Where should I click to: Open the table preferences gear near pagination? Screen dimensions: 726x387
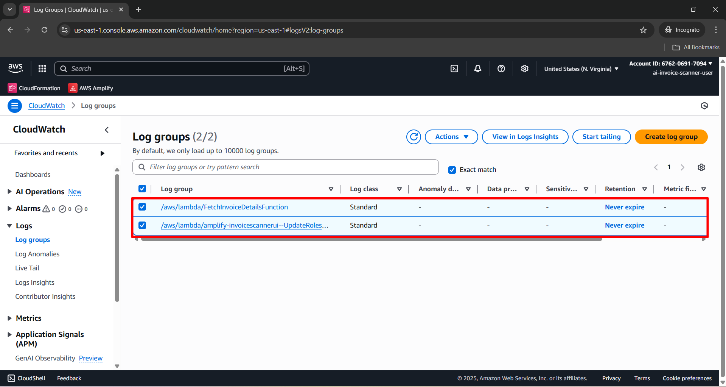(x=701, y=167)
